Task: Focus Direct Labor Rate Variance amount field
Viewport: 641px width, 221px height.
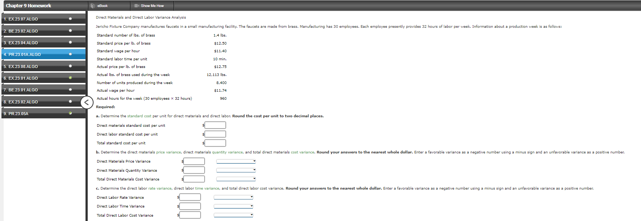Action: click(190, 197)
